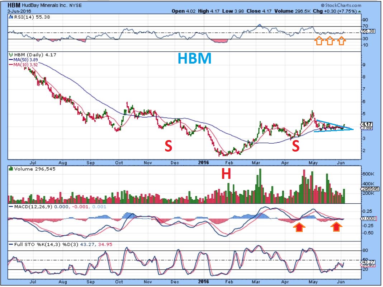Click the 400K volume axis label

(368, 184)
